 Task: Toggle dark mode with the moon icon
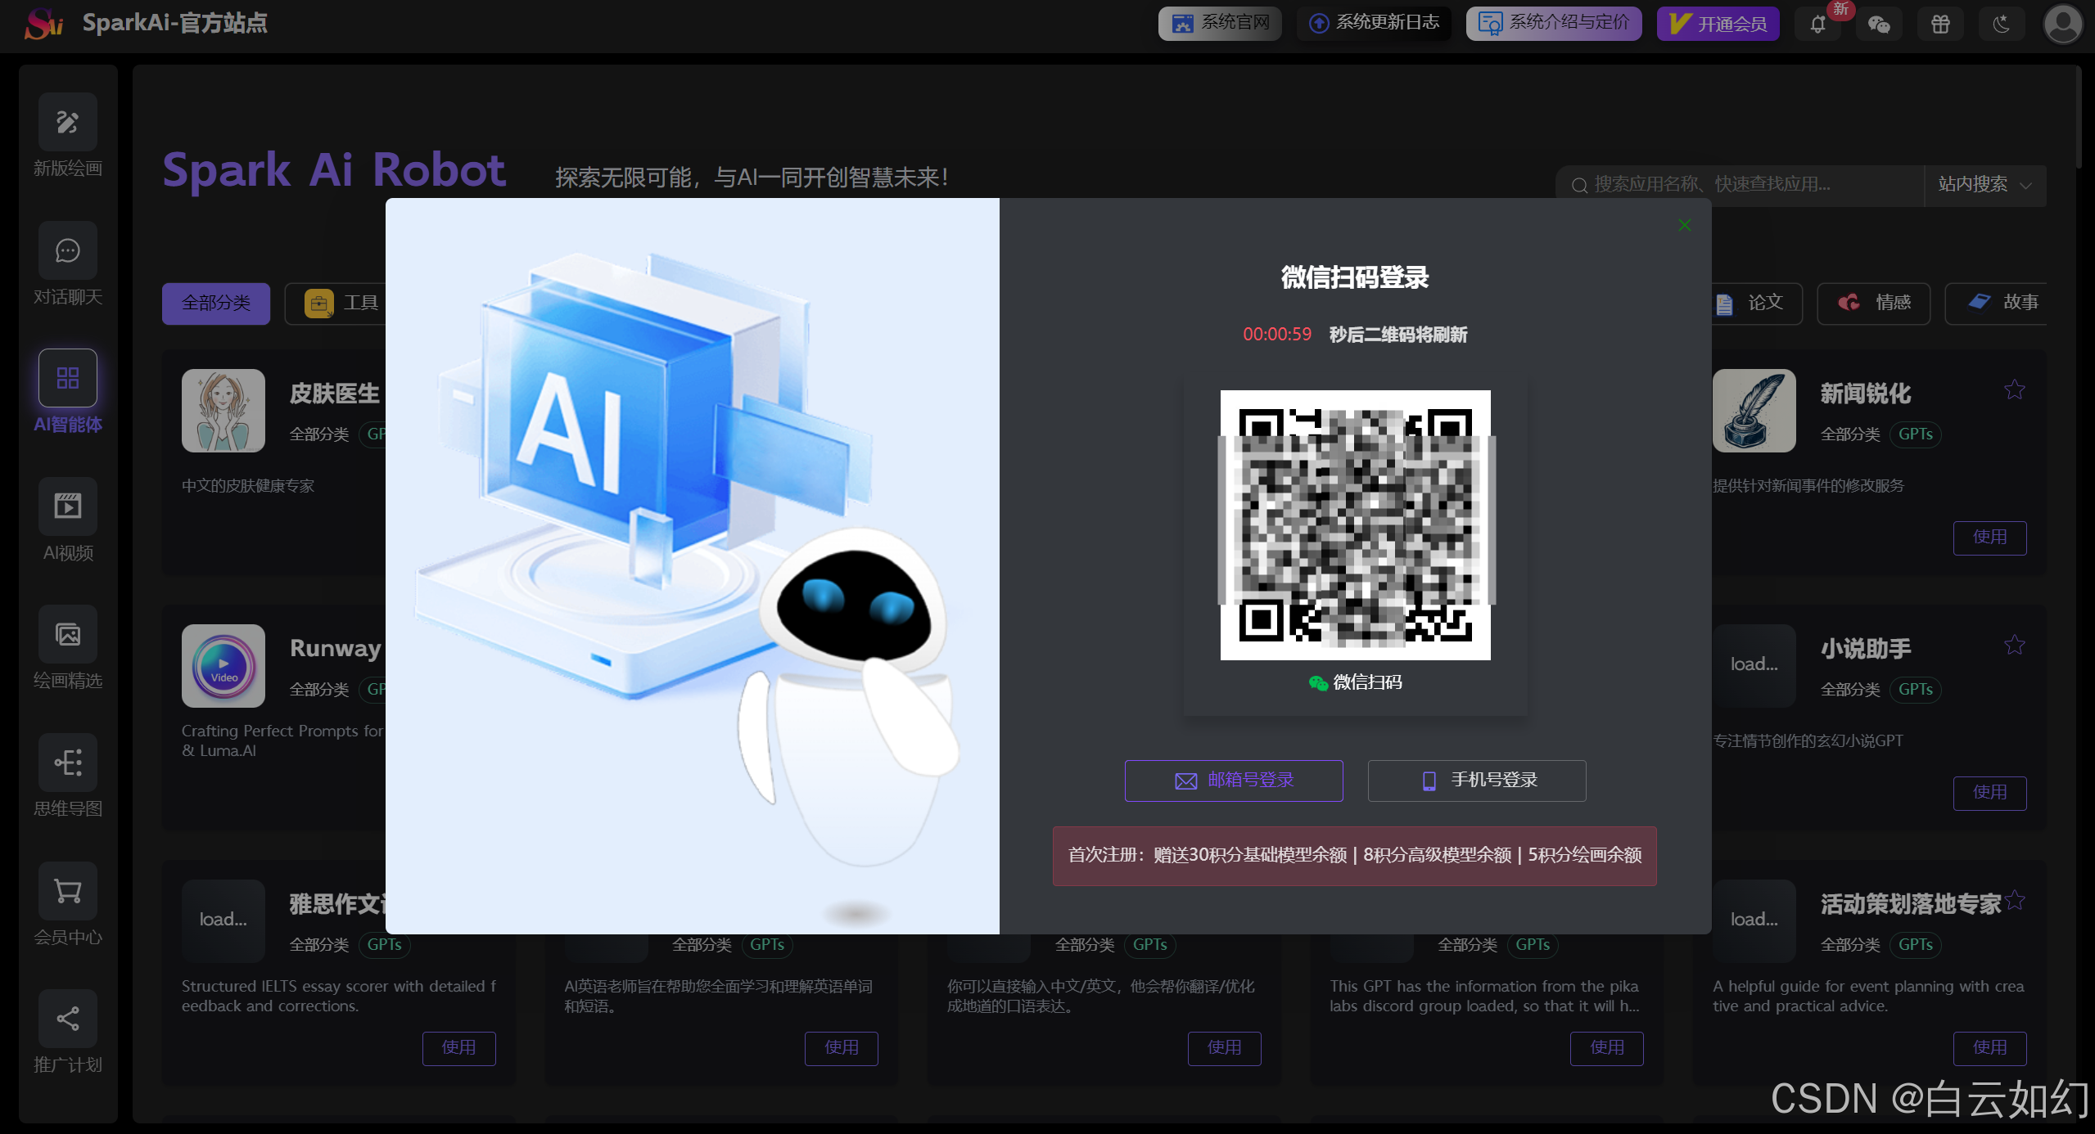pos(2002,24)
